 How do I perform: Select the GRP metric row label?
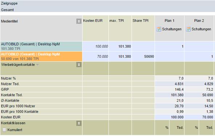tap(5, 89)
